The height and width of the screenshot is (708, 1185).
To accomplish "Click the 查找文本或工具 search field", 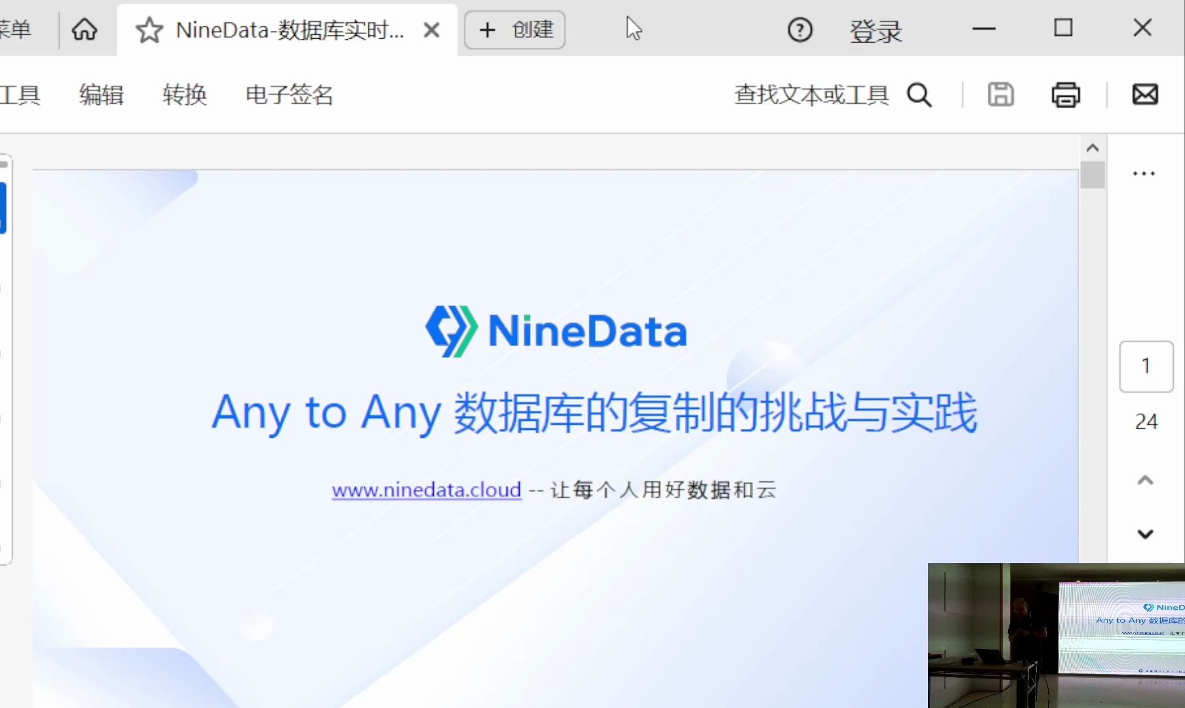I will click(x=811, y=95).
